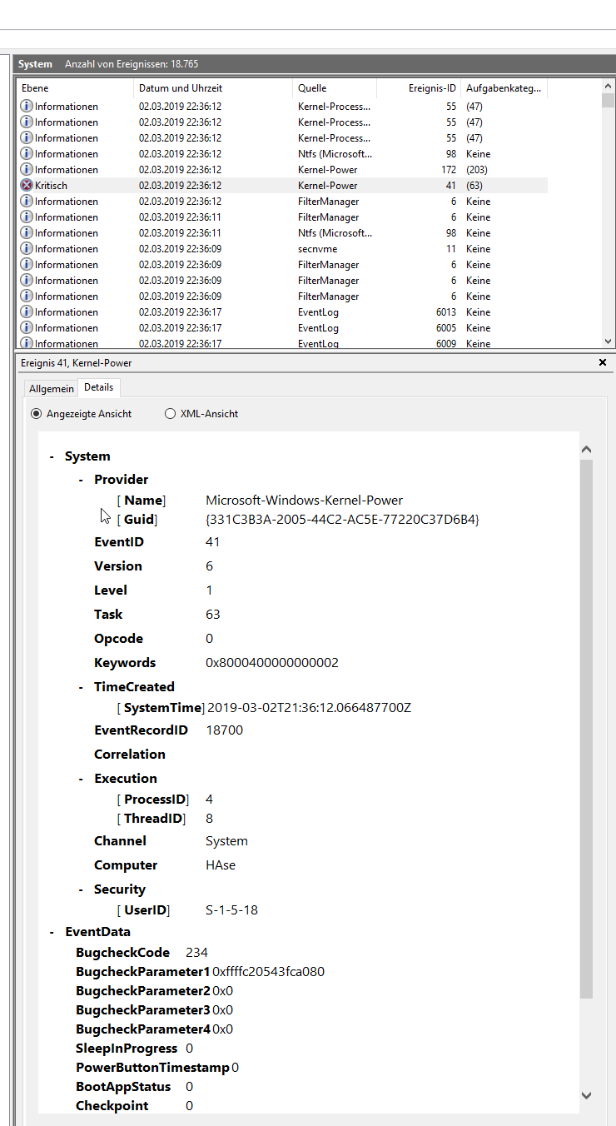The image size is (616, 1126).
Task: Click Task value 63
Action: pyautogui.click(x=213, y=615)
